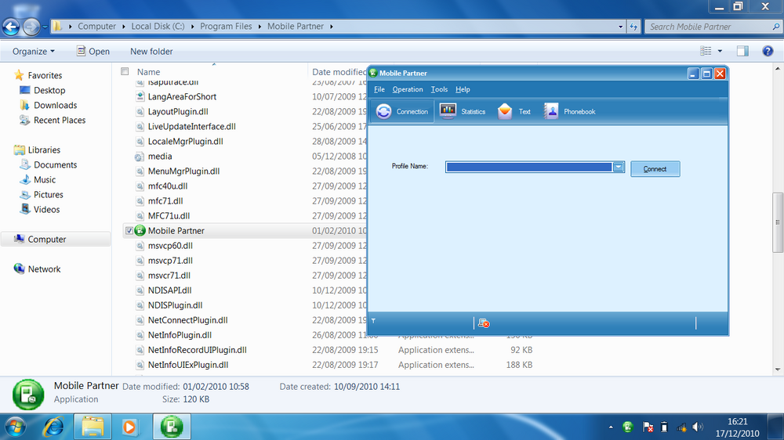The width and height of the screenshot is (784, 440).
Task: Toggle the select-all checkbox in Name header
Action: 125,71
